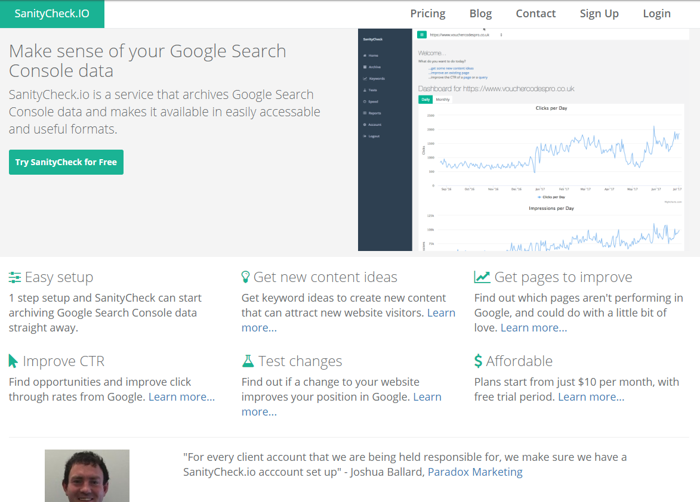Viewport: 700px width, 502px height.
Task: Click the Improve CTR heading
Action: coord(63,361)
